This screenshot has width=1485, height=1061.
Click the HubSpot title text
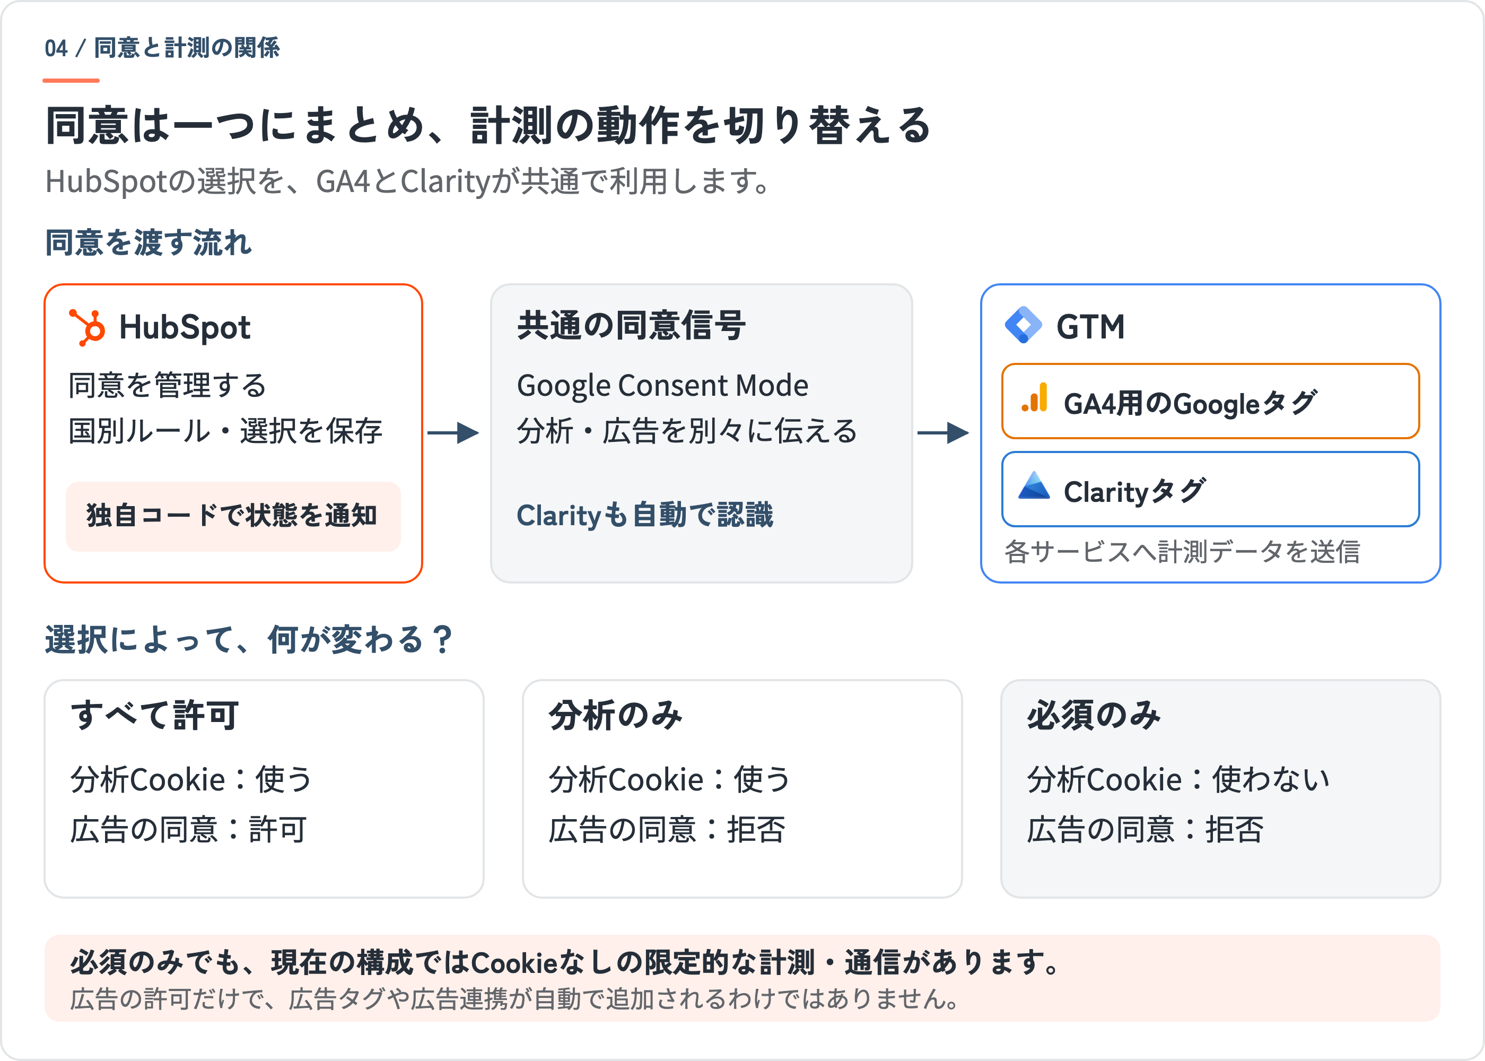click(185, 327)
